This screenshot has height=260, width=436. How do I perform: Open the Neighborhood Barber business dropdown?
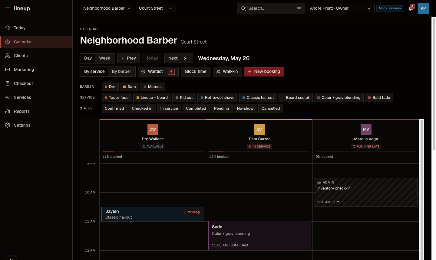pyautogui.click(x=107, y=8)
